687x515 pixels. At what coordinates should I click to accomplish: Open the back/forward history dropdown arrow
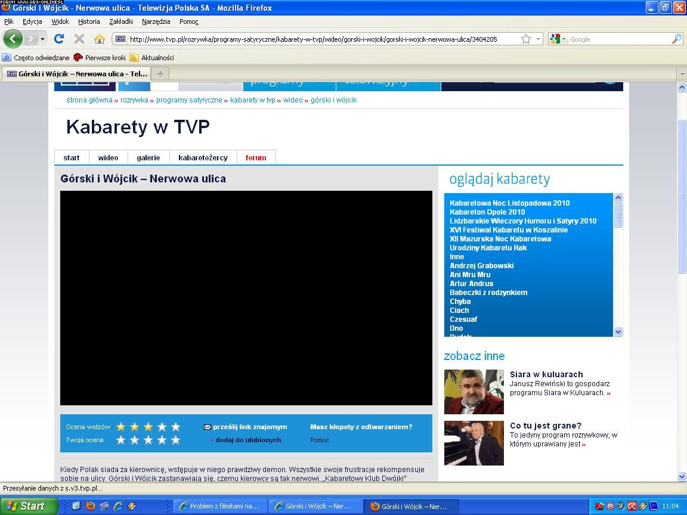[x=42, y=39]
